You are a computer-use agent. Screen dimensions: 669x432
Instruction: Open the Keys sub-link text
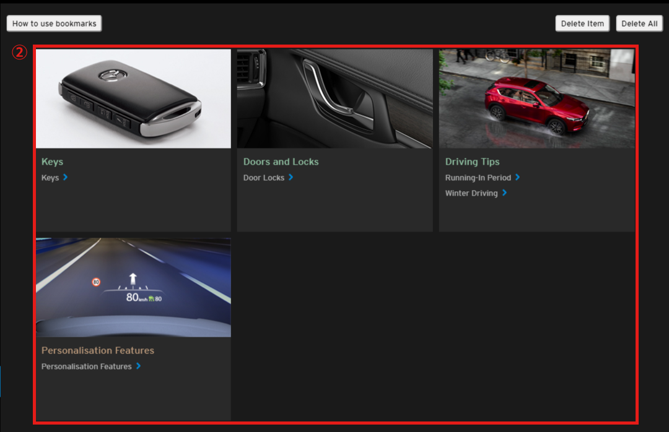[x=50, y=178]
